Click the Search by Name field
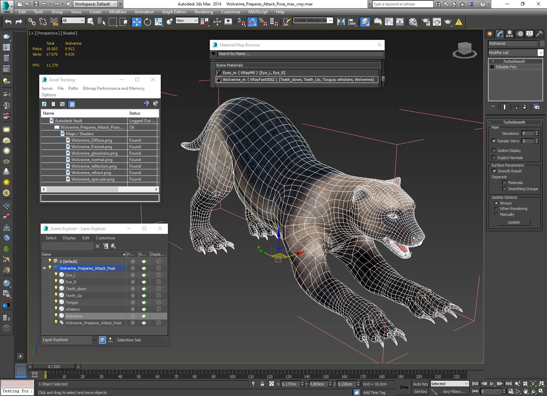The image size is (547, 396). click(x=300, y=54)
